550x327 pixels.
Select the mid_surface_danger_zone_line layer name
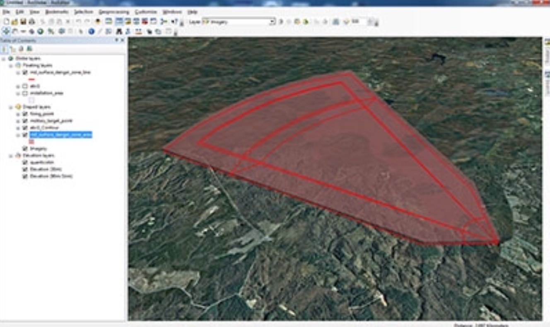[x=60, y=72]
